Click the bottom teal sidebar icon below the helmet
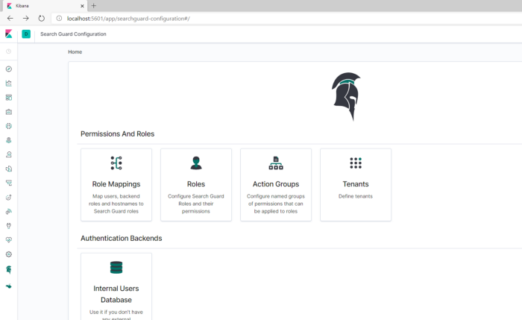The width and height of the screenshot is (522, 320). pyautogui.click(x=9, y=286)
